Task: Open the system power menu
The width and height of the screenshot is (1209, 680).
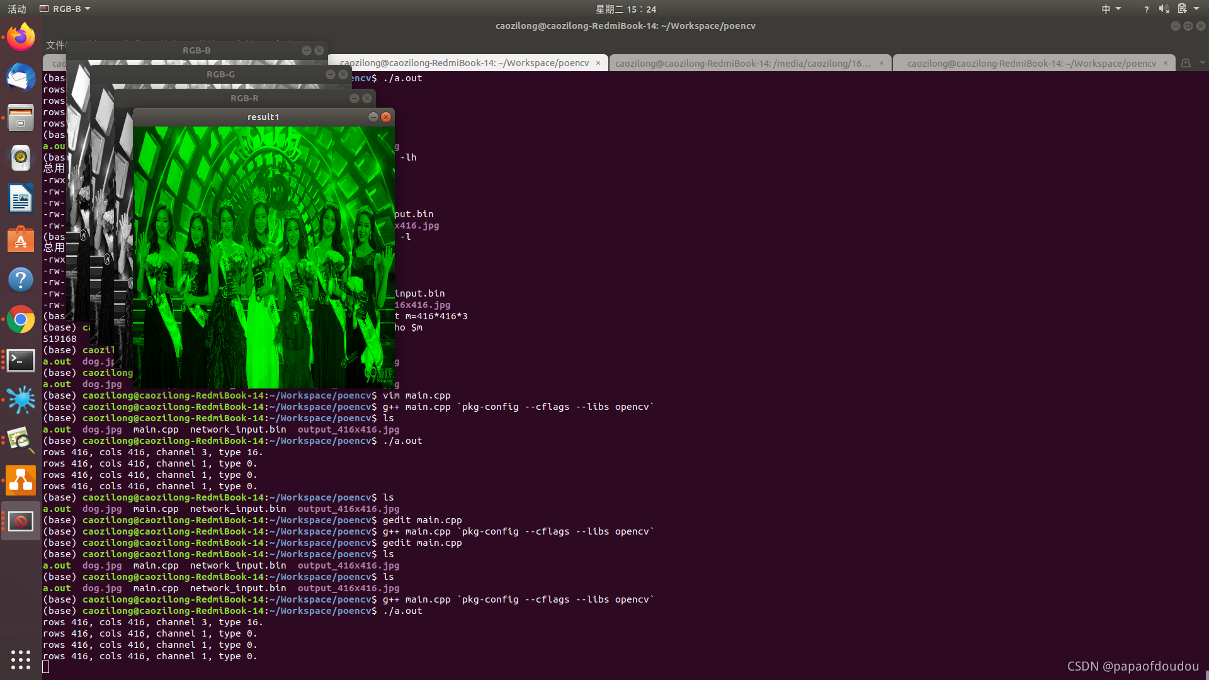Action: (1188, 9)
